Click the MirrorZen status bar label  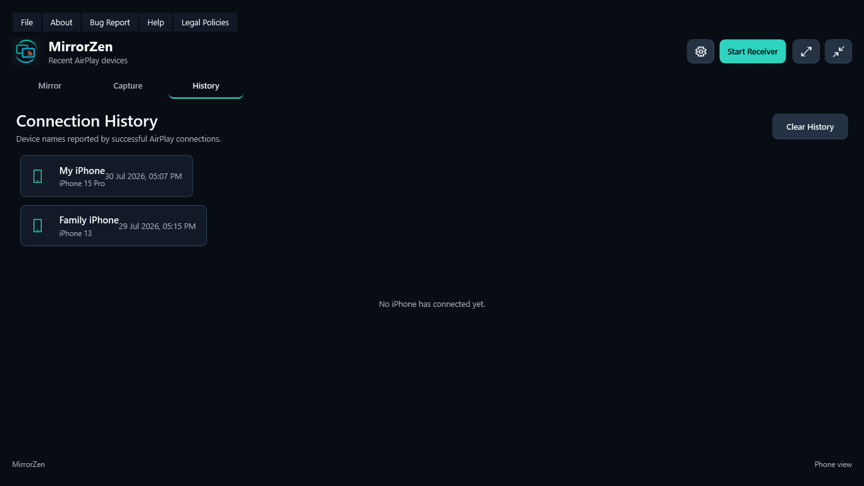pos(28,464)
